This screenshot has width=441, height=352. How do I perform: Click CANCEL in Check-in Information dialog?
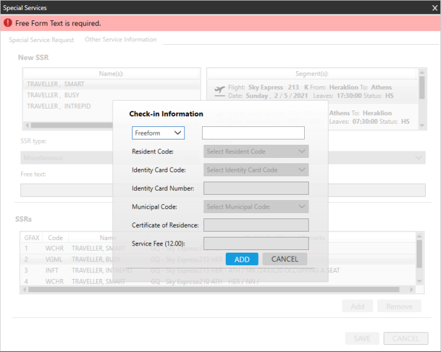pyautogui.click(x=284, y=259)
